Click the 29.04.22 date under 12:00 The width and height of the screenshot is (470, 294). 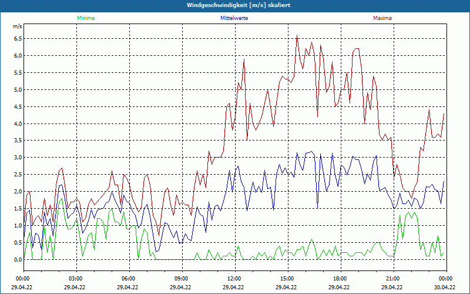233,287
